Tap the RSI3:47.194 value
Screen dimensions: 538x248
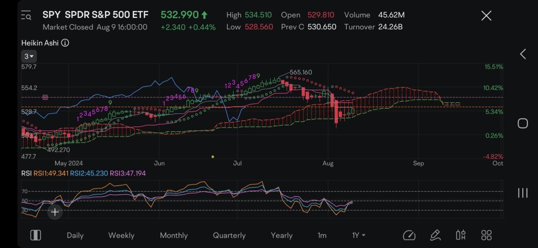click(x=127, y=173)
